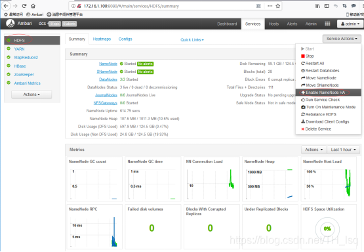This screenshot has width=364, height=252.
Task: Go to browser home icon
Action: [x=33, y=6]
